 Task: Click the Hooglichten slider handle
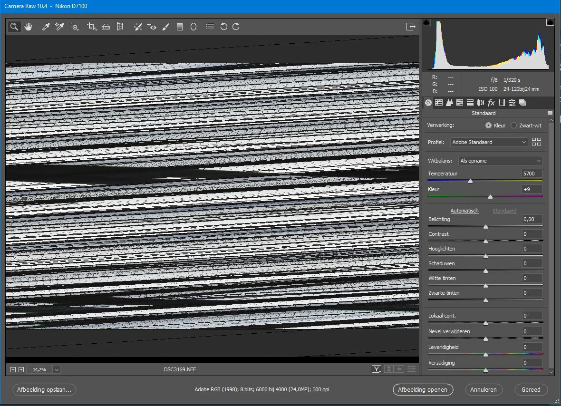tap(485, 256)
